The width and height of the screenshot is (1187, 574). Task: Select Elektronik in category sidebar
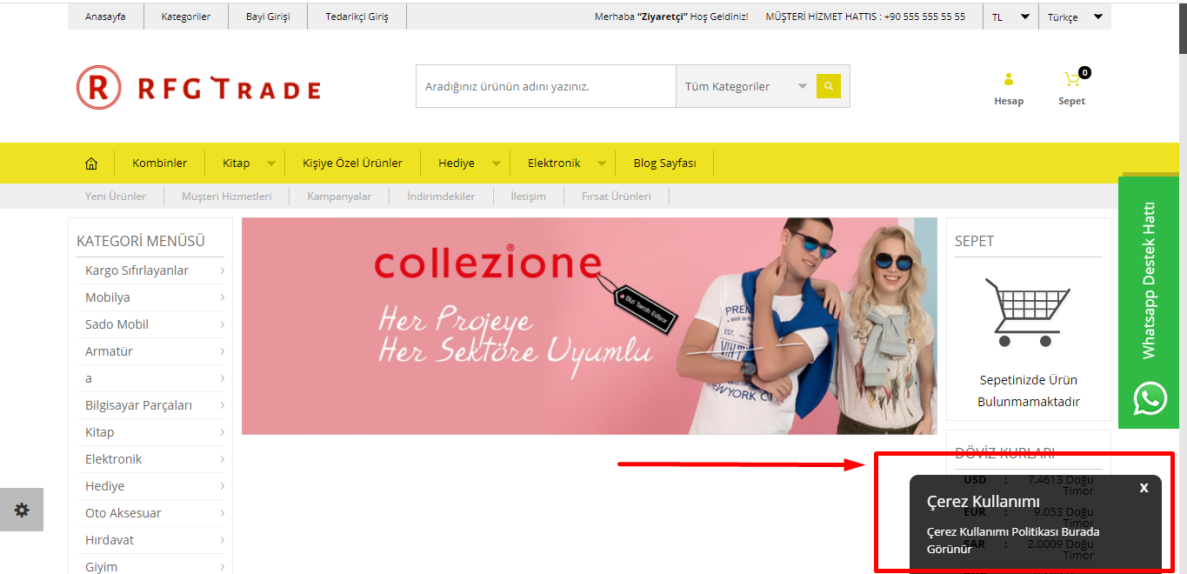113,459
